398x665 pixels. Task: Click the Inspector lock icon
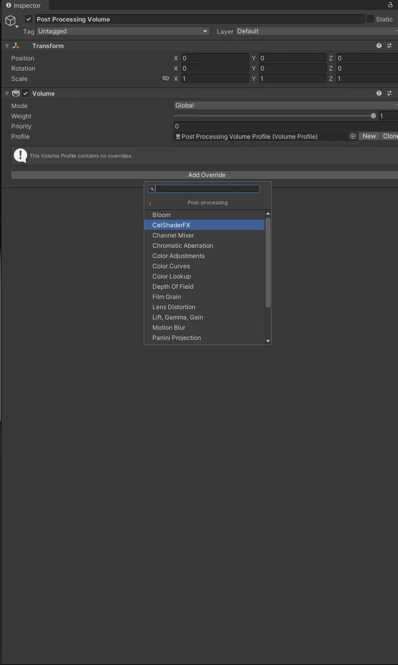pos(390,5)
